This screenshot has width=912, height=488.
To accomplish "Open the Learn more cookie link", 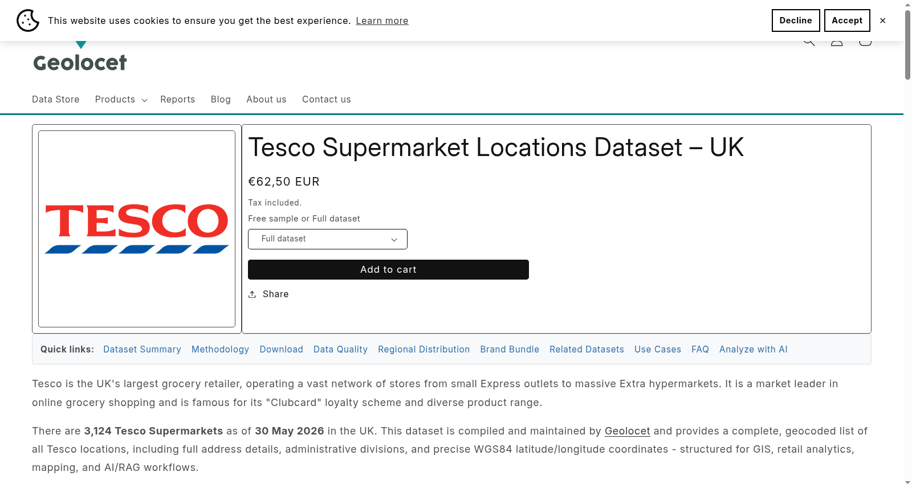I will click(x=382, y=21).
